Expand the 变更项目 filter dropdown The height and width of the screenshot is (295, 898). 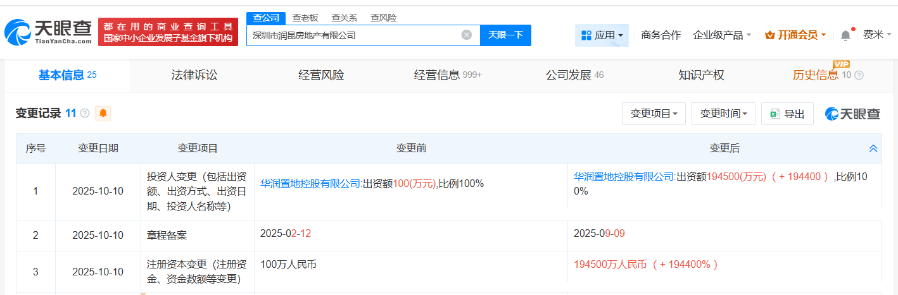coord(654,114)
